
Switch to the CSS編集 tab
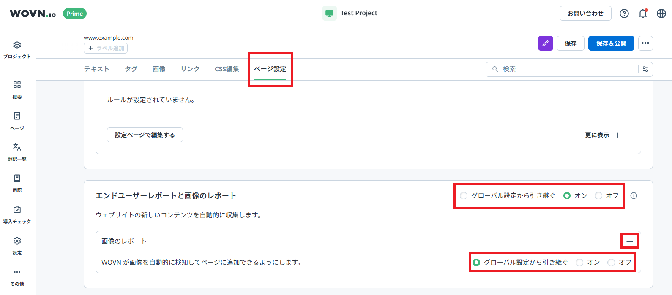point(227,69)
